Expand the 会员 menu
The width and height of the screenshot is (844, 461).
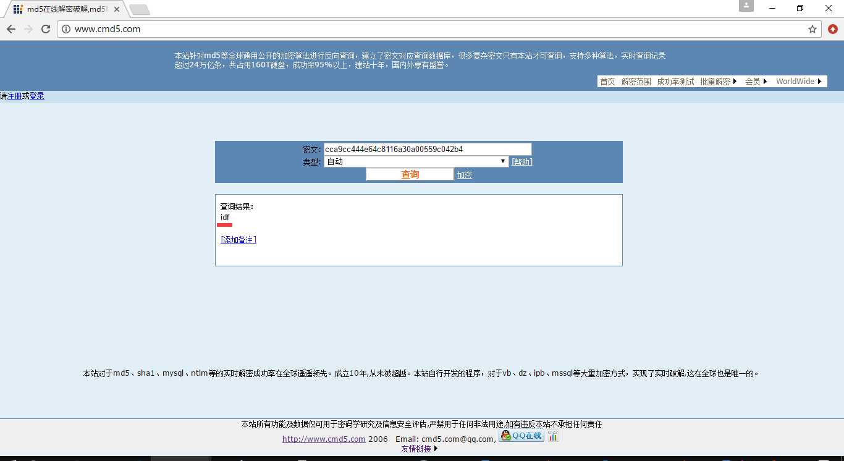point(756,82)
